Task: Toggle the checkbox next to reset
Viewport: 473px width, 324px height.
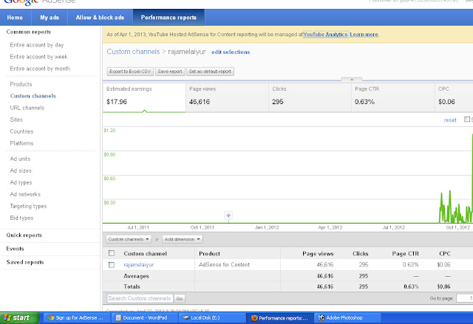Action: click(466, 120)
